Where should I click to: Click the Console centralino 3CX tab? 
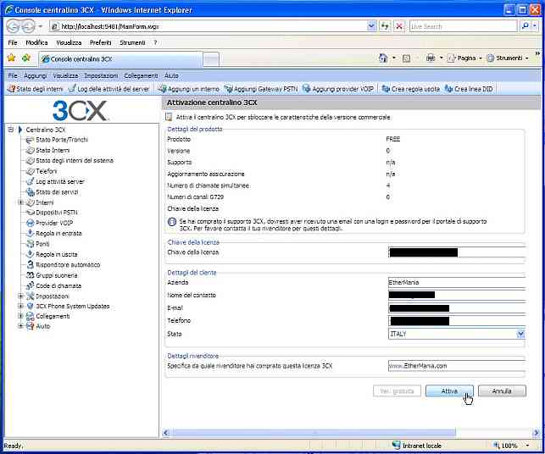[x=120, y=59]
